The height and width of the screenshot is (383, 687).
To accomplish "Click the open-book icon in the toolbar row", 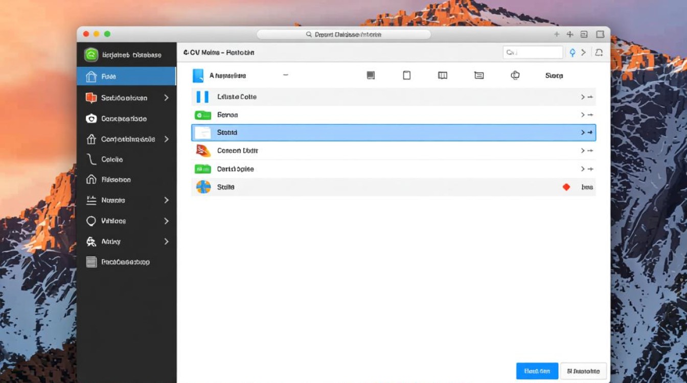I will pyautogui.click(x=443, y=76).
